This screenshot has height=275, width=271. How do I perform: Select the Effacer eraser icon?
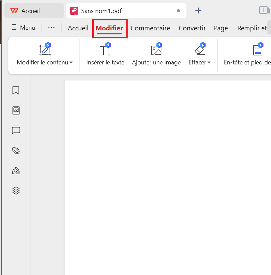(x=200, y=49)
